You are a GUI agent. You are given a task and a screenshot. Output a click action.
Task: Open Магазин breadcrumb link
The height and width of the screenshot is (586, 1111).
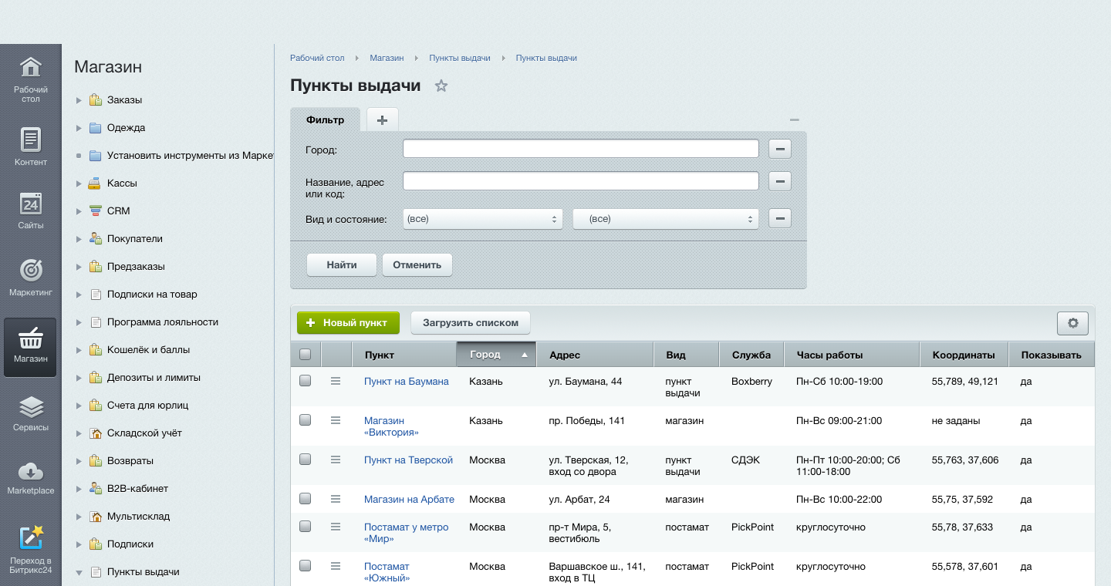(387, 58)
